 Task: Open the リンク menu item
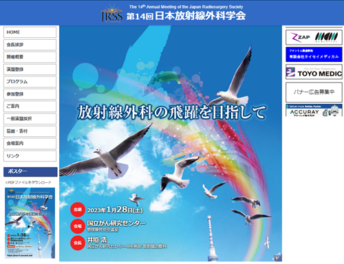point(30,156)
